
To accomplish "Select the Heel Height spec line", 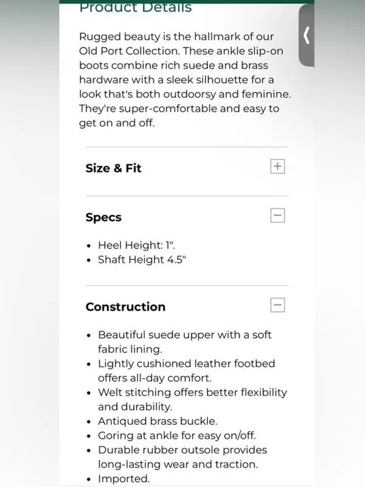I will [136, 245].
